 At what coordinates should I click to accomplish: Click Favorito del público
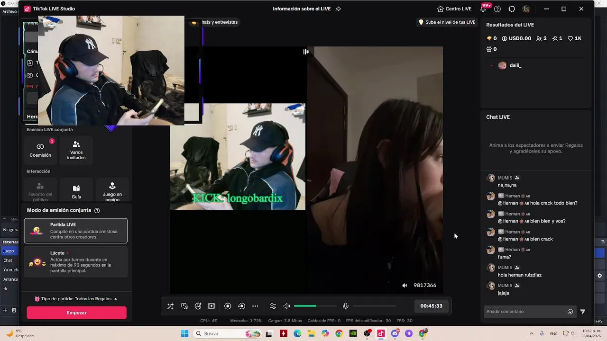point(40,190)
